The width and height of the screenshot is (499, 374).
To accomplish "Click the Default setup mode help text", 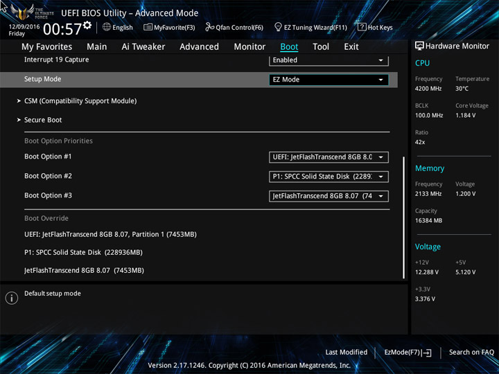I will click(53, 294).
